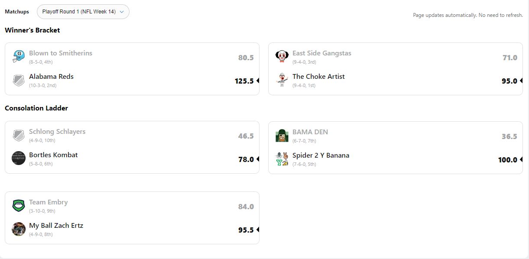The height and width of the screenshot is (259, 529).
Task: Click My Ball Zach Ertz photo avatar
Action: (x=19, y=229)
